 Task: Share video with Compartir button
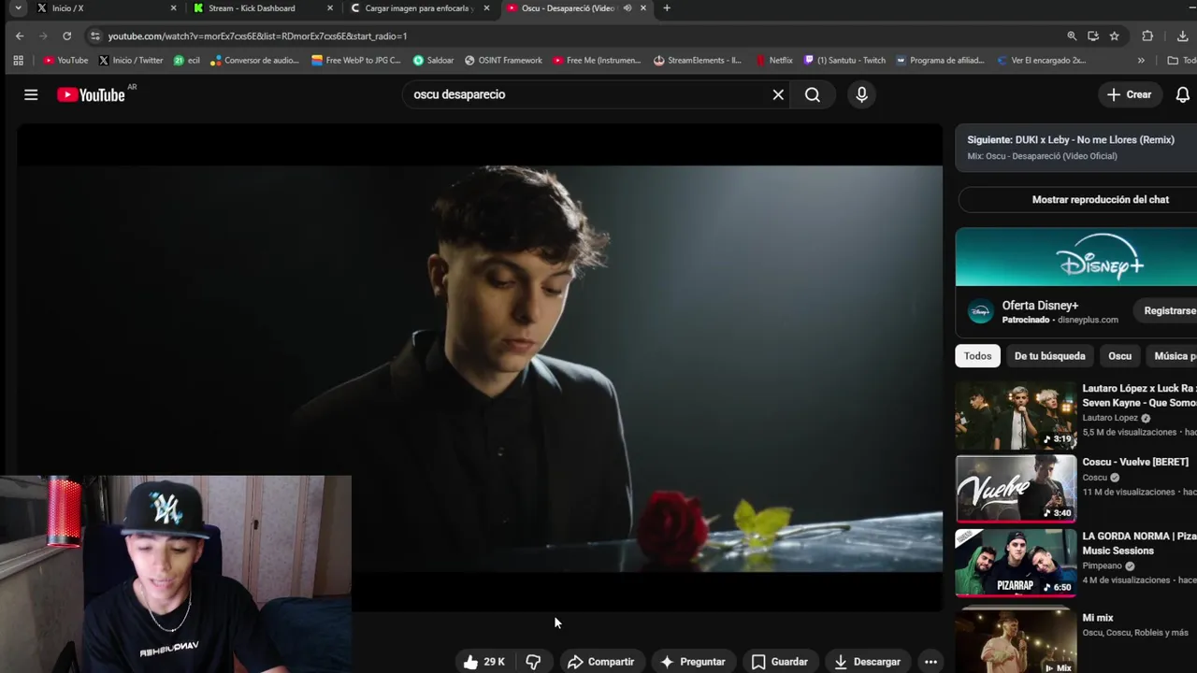tap(600, 661)
